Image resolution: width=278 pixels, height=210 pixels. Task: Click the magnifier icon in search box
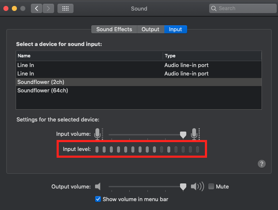(x=214, y=8)
